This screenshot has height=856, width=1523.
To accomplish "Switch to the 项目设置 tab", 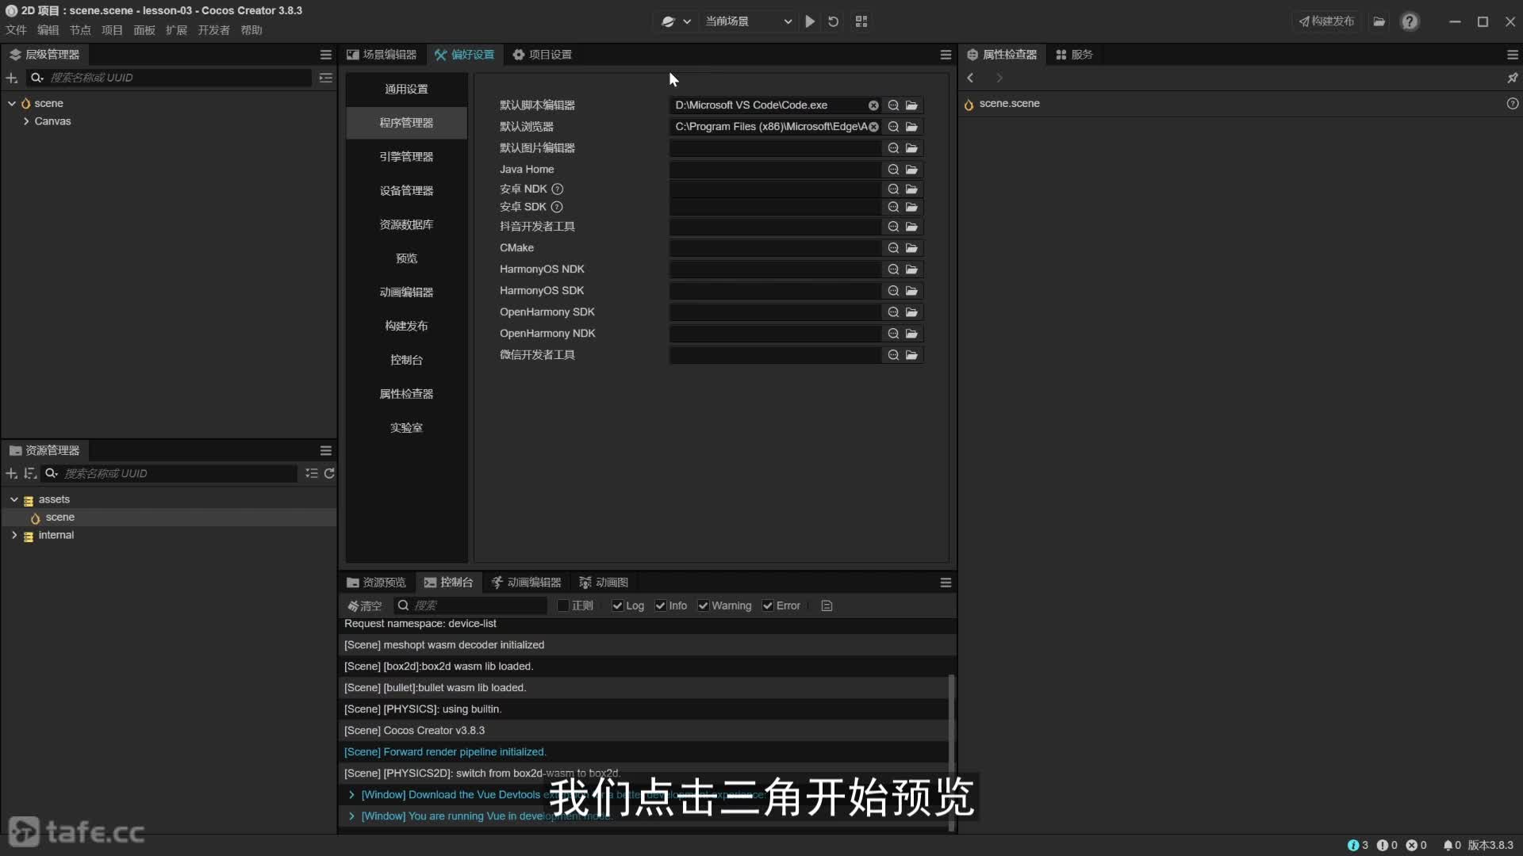I will pyautogui.click(x=542, y=55).
